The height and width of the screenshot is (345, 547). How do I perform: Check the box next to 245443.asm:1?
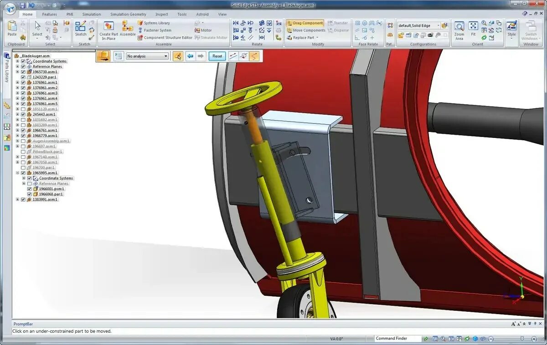[23, 114]
